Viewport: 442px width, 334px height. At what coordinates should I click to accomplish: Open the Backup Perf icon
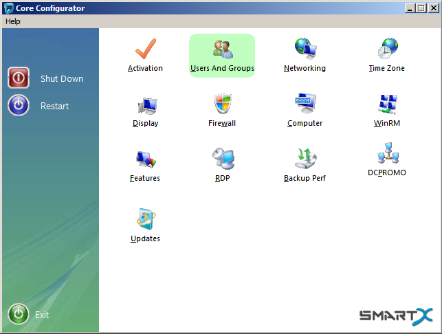[306, 158]
